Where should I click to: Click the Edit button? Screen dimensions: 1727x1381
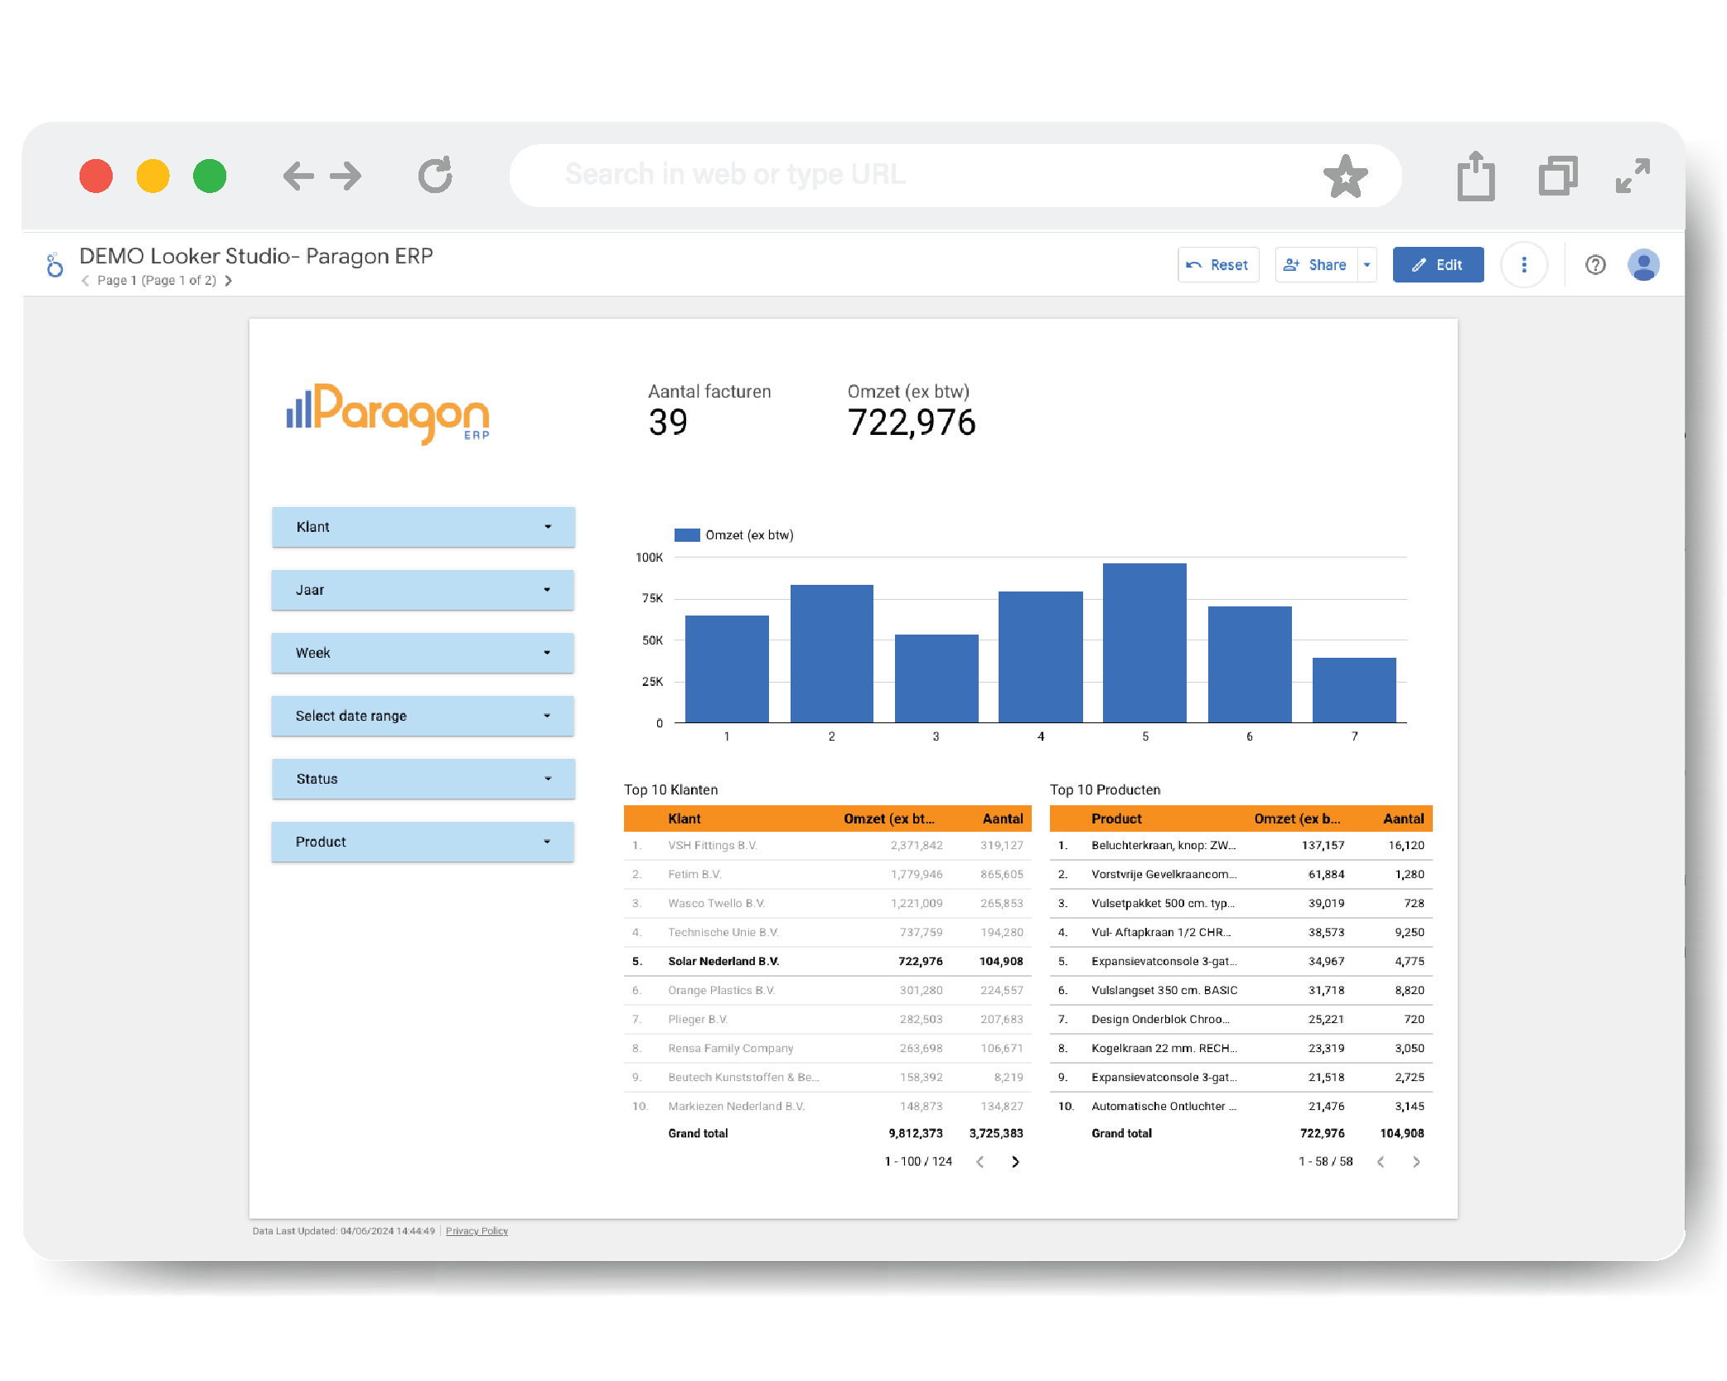1438,265
